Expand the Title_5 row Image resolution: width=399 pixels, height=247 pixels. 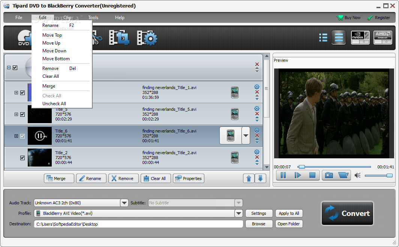coord(16,115)
